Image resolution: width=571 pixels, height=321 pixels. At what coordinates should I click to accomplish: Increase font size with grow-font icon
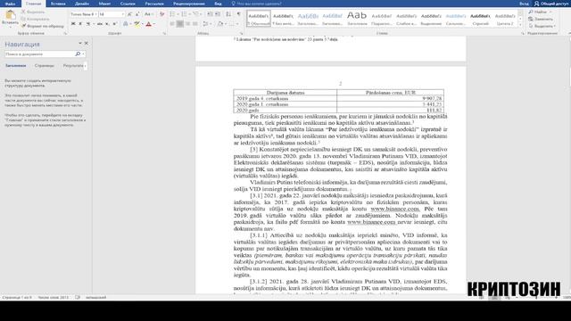point(129,14)
